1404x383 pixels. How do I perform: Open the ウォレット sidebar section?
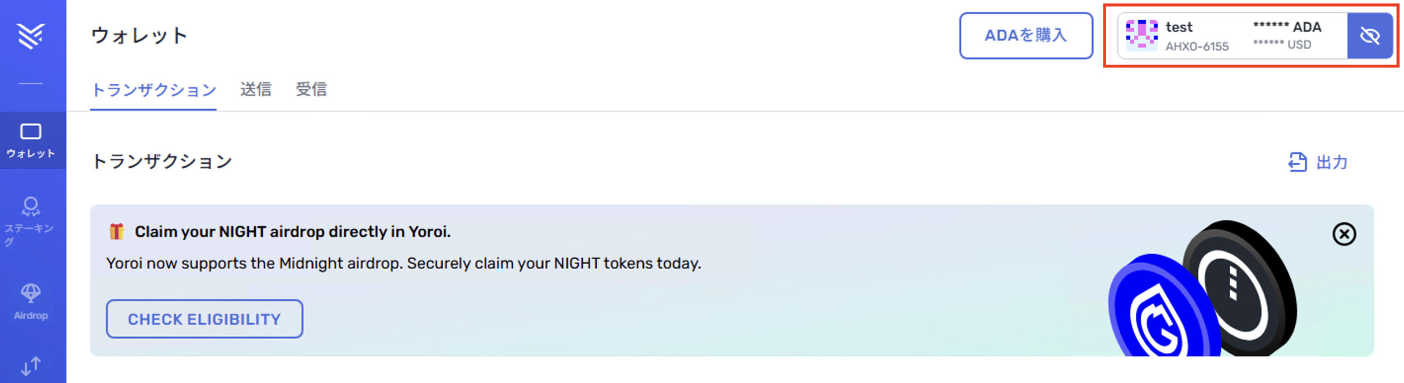click(31, 140)
